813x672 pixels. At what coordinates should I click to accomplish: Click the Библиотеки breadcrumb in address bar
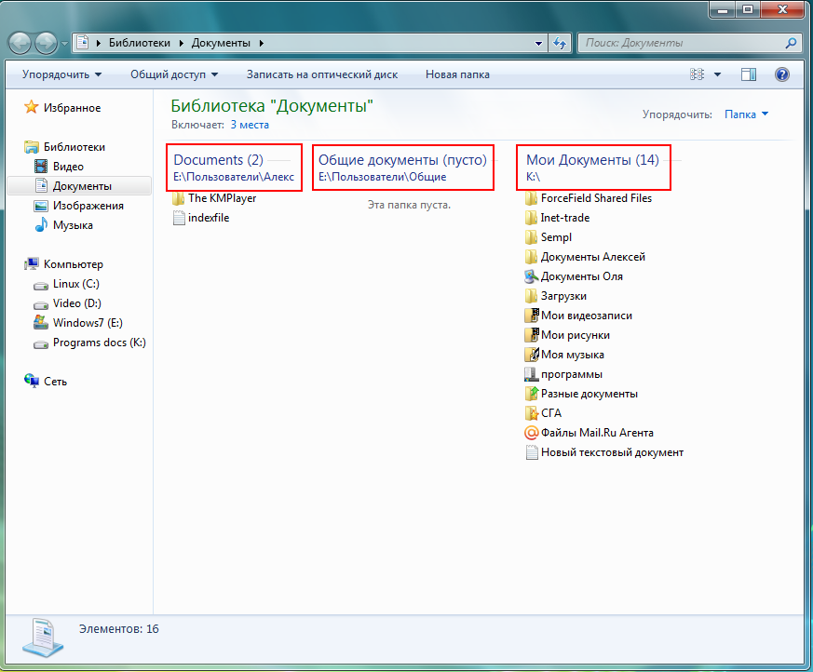[x=139, y=43]
